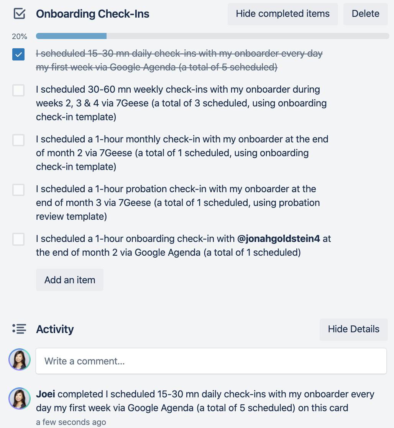Image resolution: width=394 pixels, height=428 pixels.
Task: Check the onboarding check-in with jonahgoldstein4
Action: (x=18, y=240)
